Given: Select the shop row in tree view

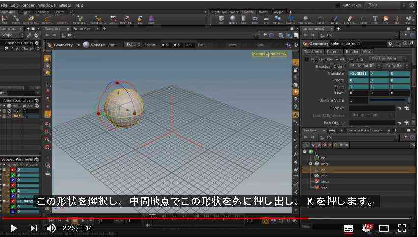Looking at the screenshot, I should (x=358, y=181).
